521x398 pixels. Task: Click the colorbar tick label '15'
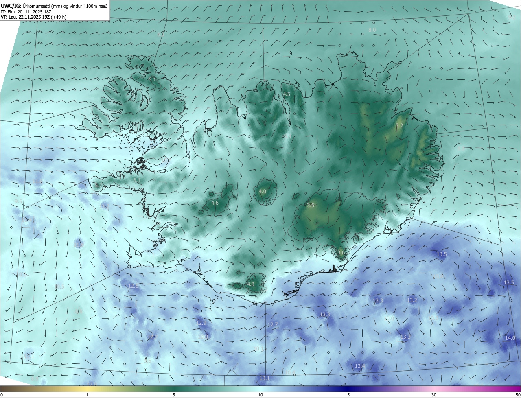(x=347, y=395)
